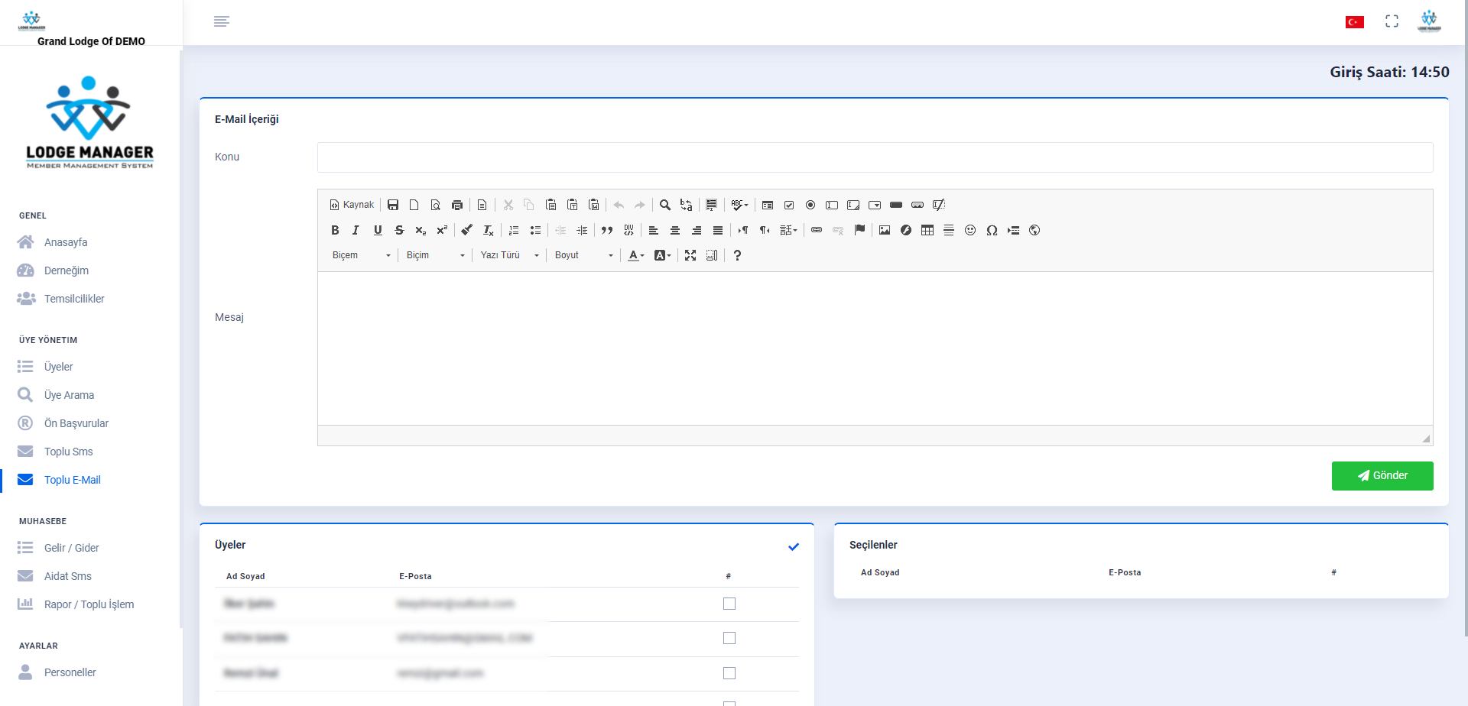Screen dimensions: 1468x706
Task: Open the editor's About help icon
Action: pyautogui.click(x=737, y=255)
